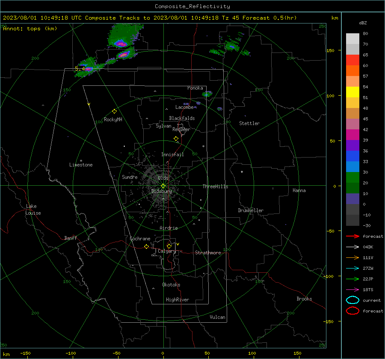Click the storm echo next to Ponoka
Screen dimensions: 385x359
point(207,93)
